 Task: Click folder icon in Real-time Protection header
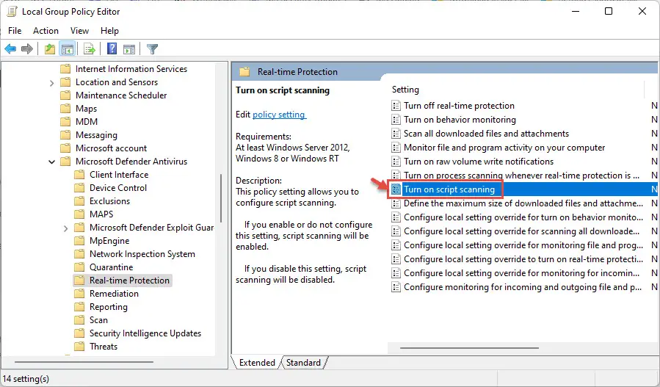click(x=244, y=71)
